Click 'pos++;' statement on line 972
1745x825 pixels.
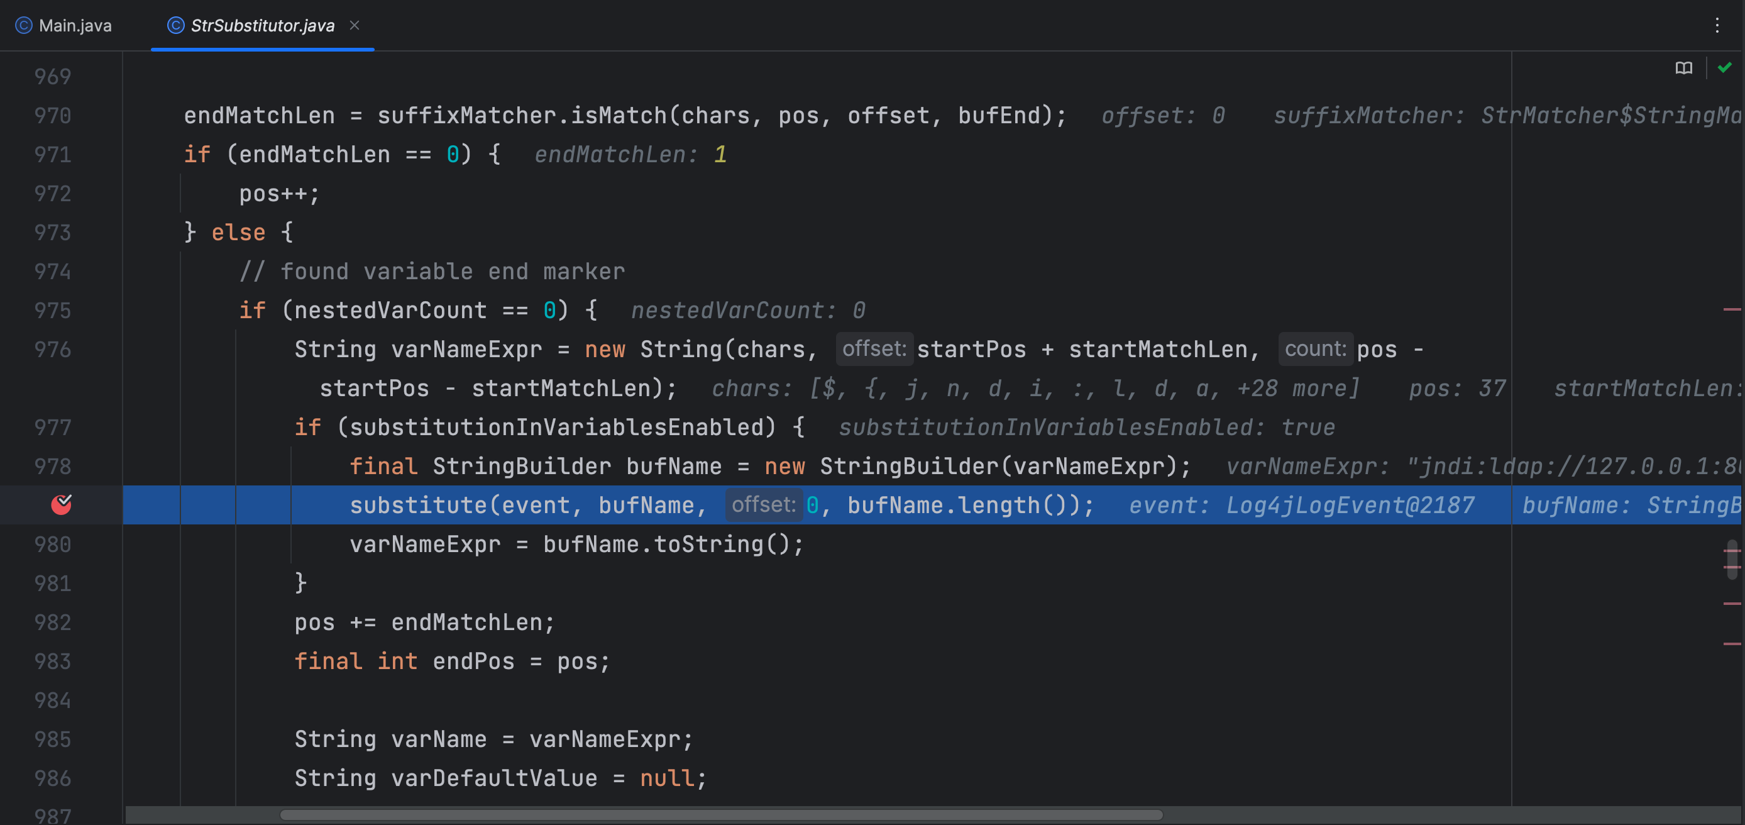pyautogui.click(x=279, y=193)
